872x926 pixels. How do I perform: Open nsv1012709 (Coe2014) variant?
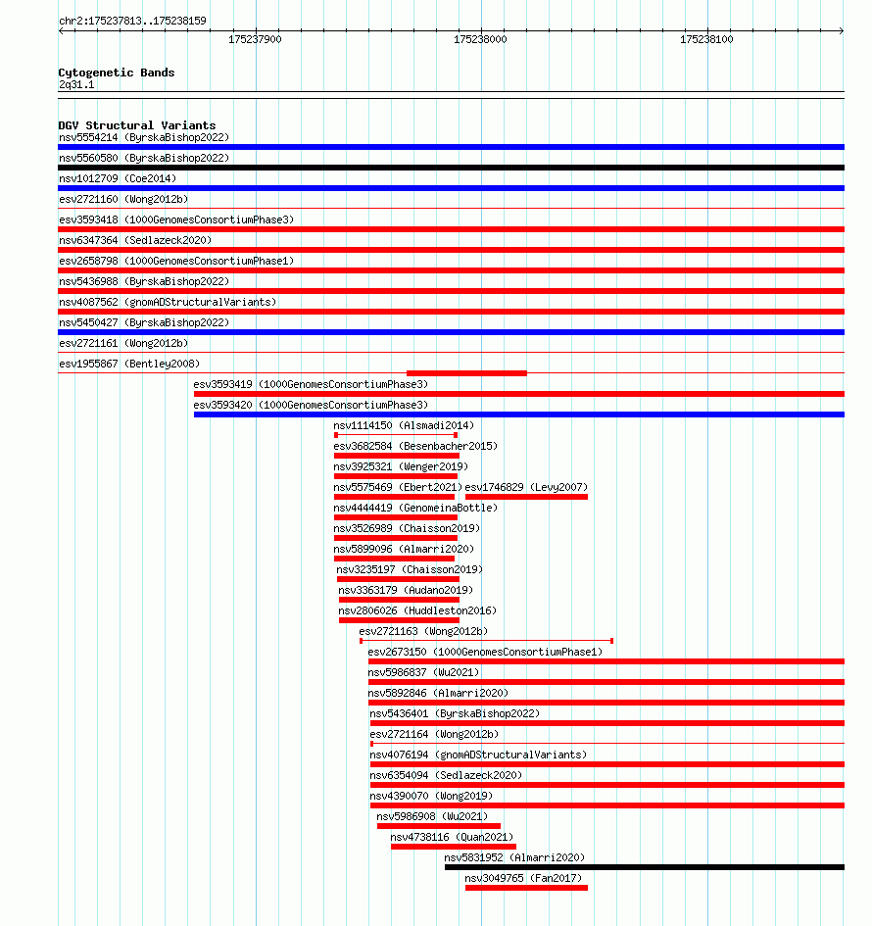tap(118, 178)
